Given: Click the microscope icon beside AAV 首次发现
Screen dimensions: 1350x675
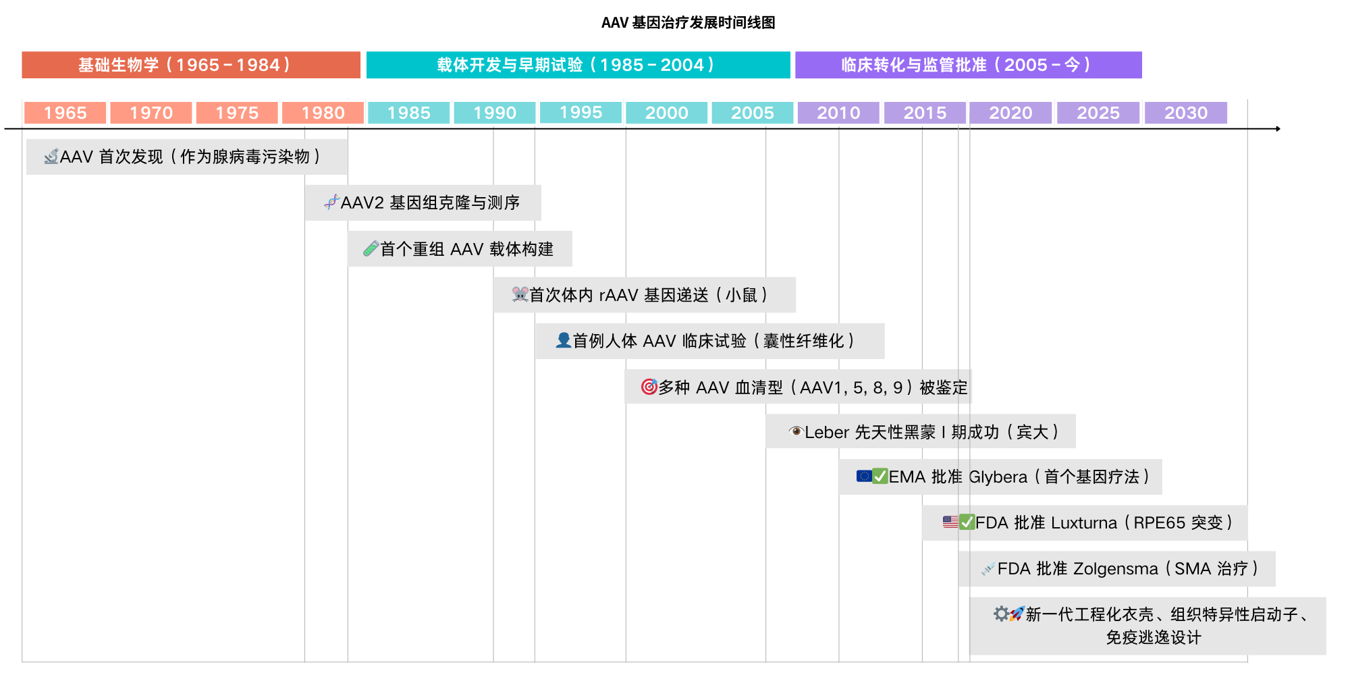Looking at the screenshot, I should pos(51,157).
